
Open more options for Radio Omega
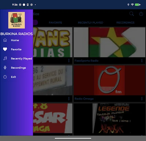(x=142, y=99)
